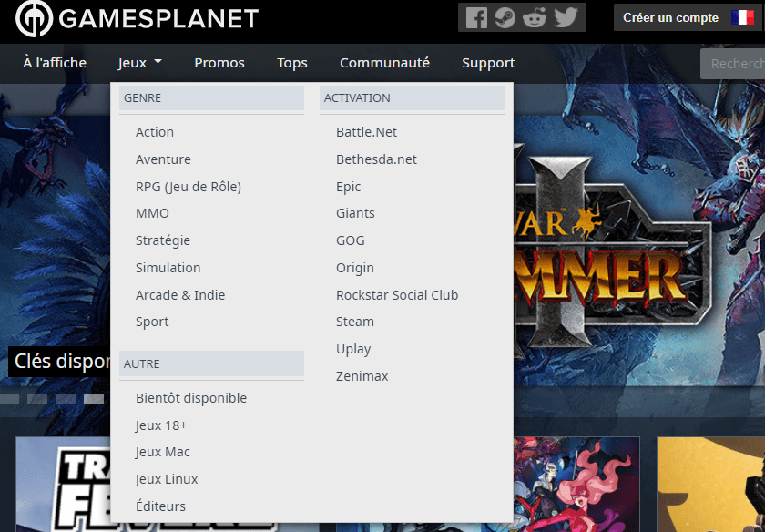This screenshot has height=532, width=765.
Task: Filter by Steam activation
Action: tap(354, 322)
